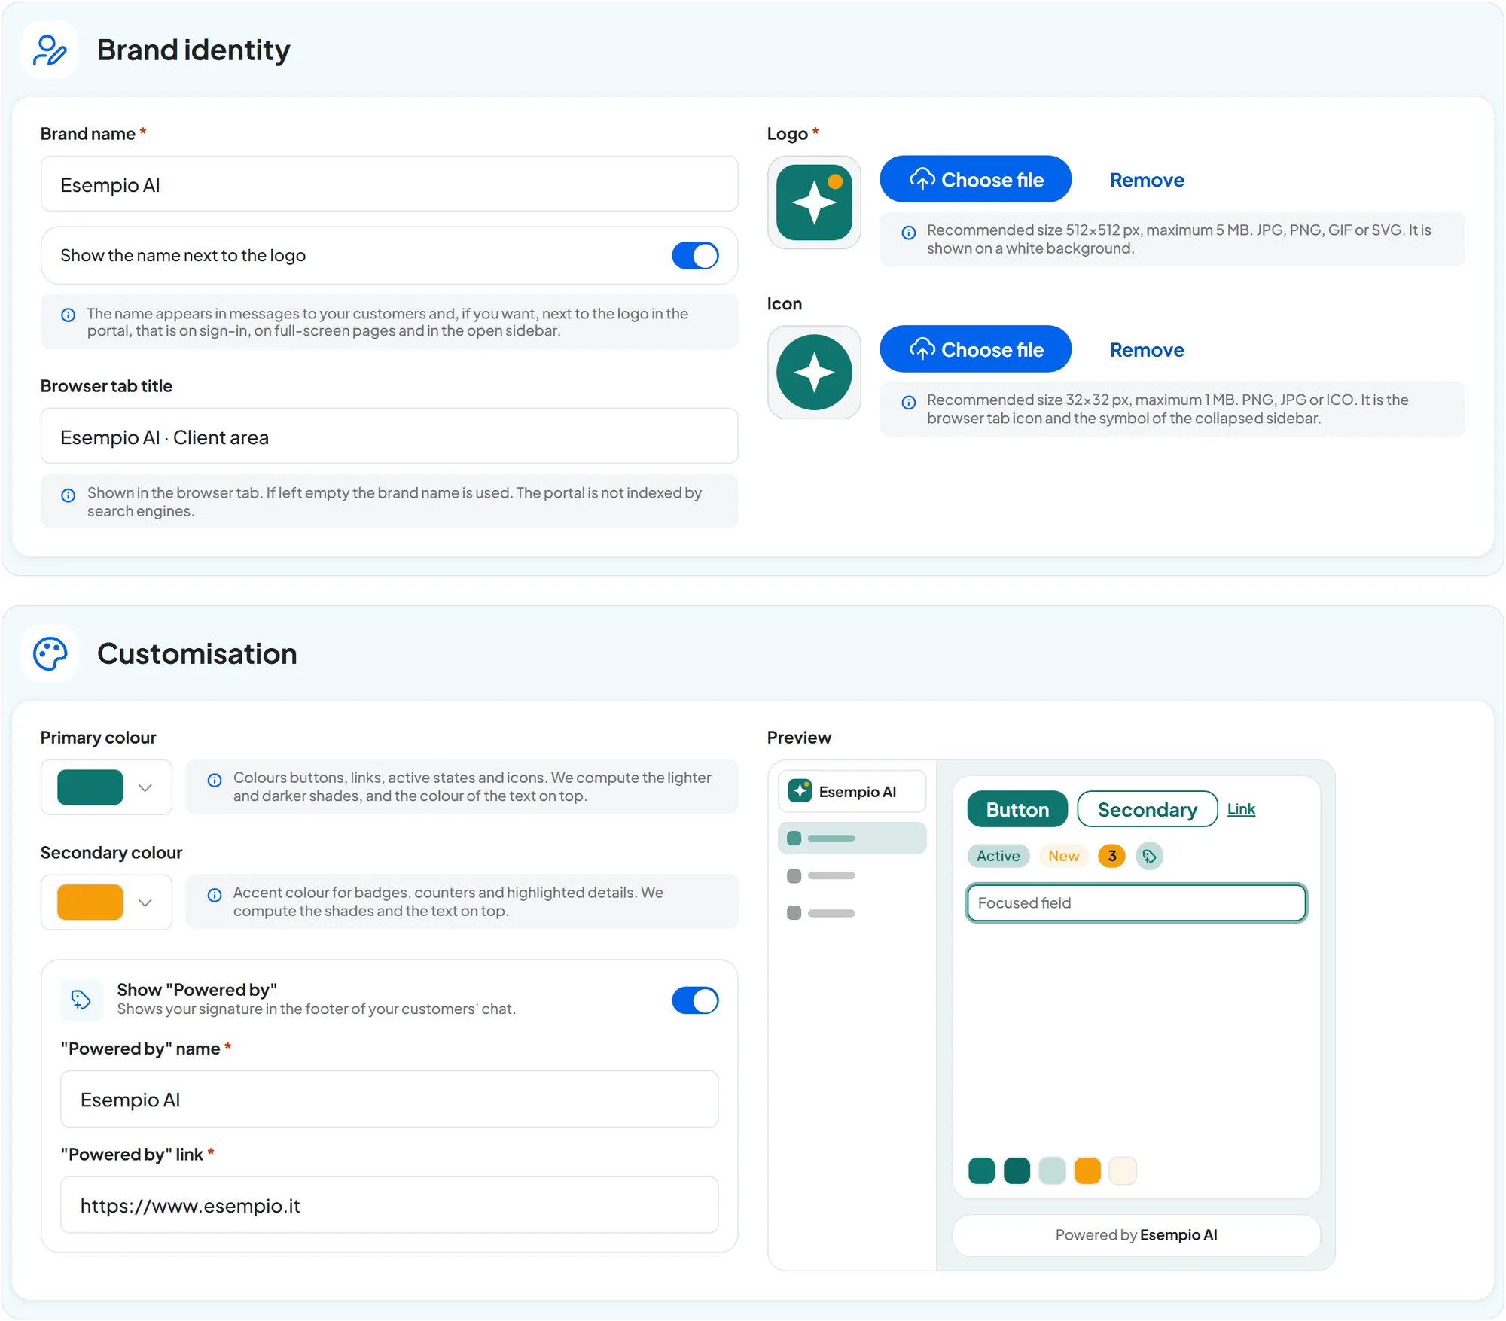Click the Customisation heading

coord(197,653)
